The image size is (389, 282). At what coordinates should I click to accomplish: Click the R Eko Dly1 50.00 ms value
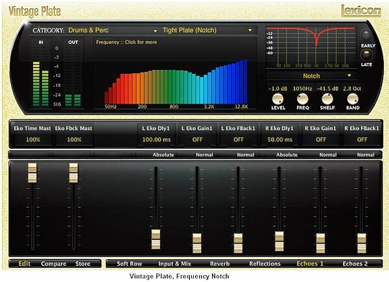tap(280, 139)
